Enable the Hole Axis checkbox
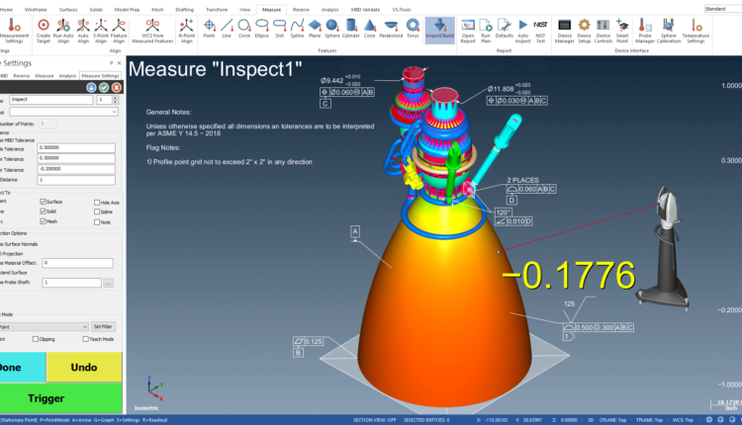Screen dimensions: 742x425 (x=97, y=202)
